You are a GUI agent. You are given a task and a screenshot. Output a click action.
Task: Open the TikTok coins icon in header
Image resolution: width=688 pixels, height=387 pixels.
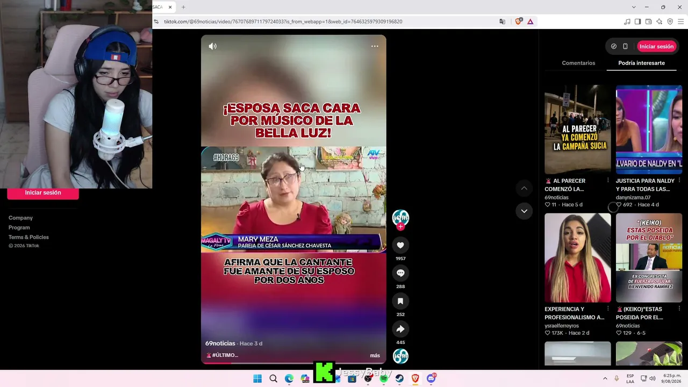(614, 46)
